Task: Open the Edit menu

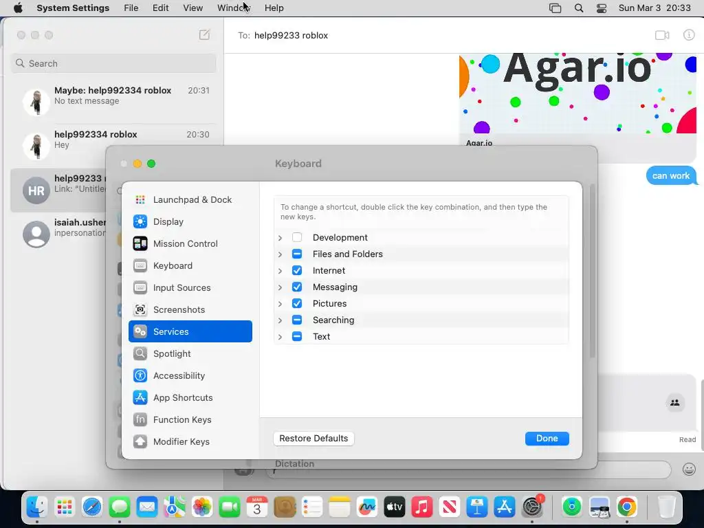Action: coord(160,8)
